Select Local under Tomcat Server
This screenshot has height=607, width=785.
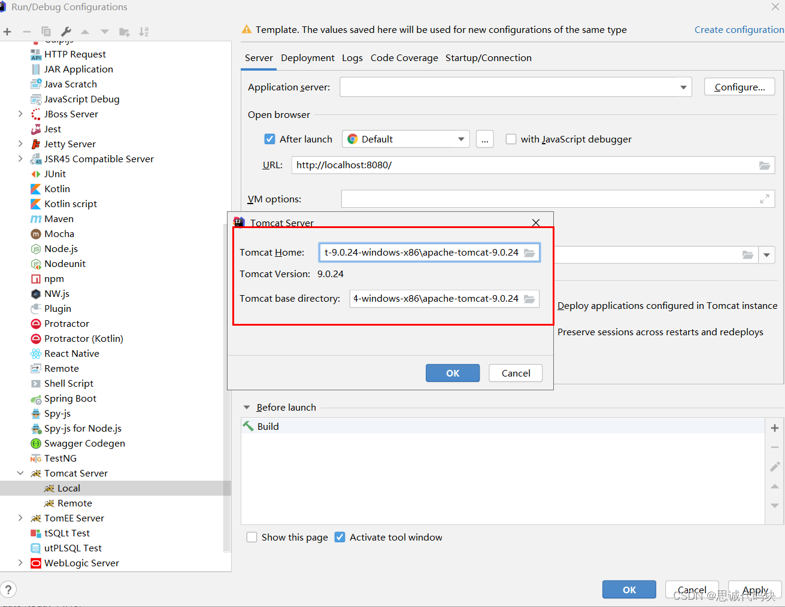pos(115,488)
